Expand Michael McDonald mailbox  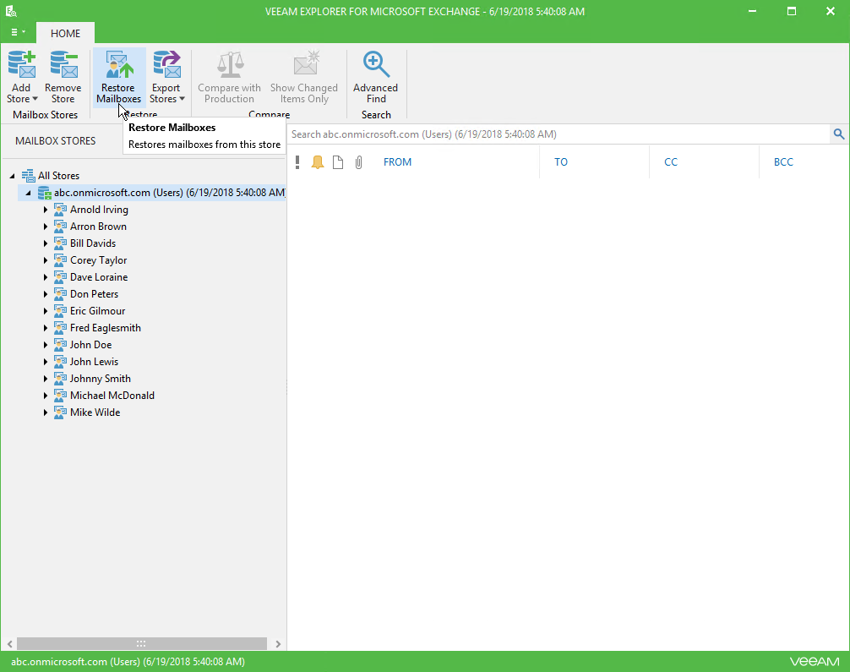click(x=46, y=395)
